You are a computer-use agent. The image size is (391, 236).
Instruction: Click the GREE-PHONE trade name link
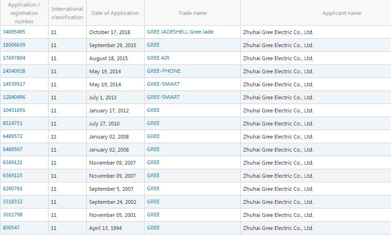click(164, 71)
